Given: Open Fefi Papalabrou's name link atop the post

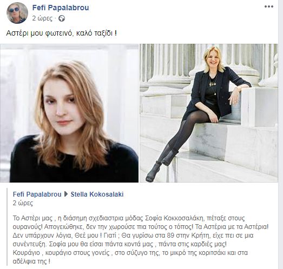Looking at the screenshot, I should [x=61, y=8].
